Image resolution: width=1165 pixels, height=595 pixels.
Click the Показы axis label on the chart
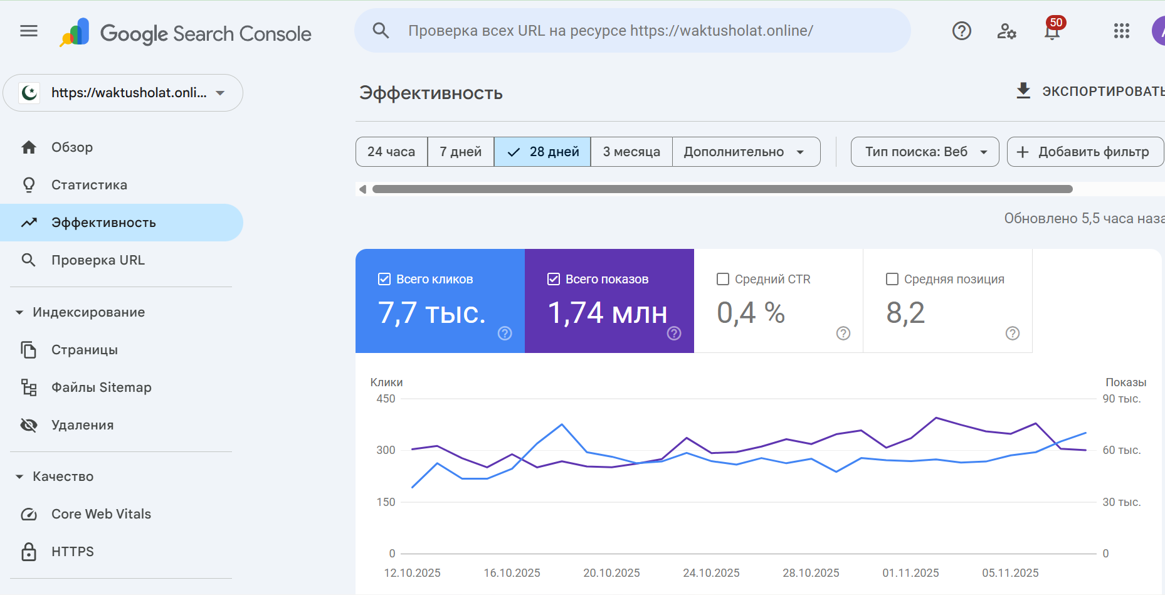(1126, 382)
